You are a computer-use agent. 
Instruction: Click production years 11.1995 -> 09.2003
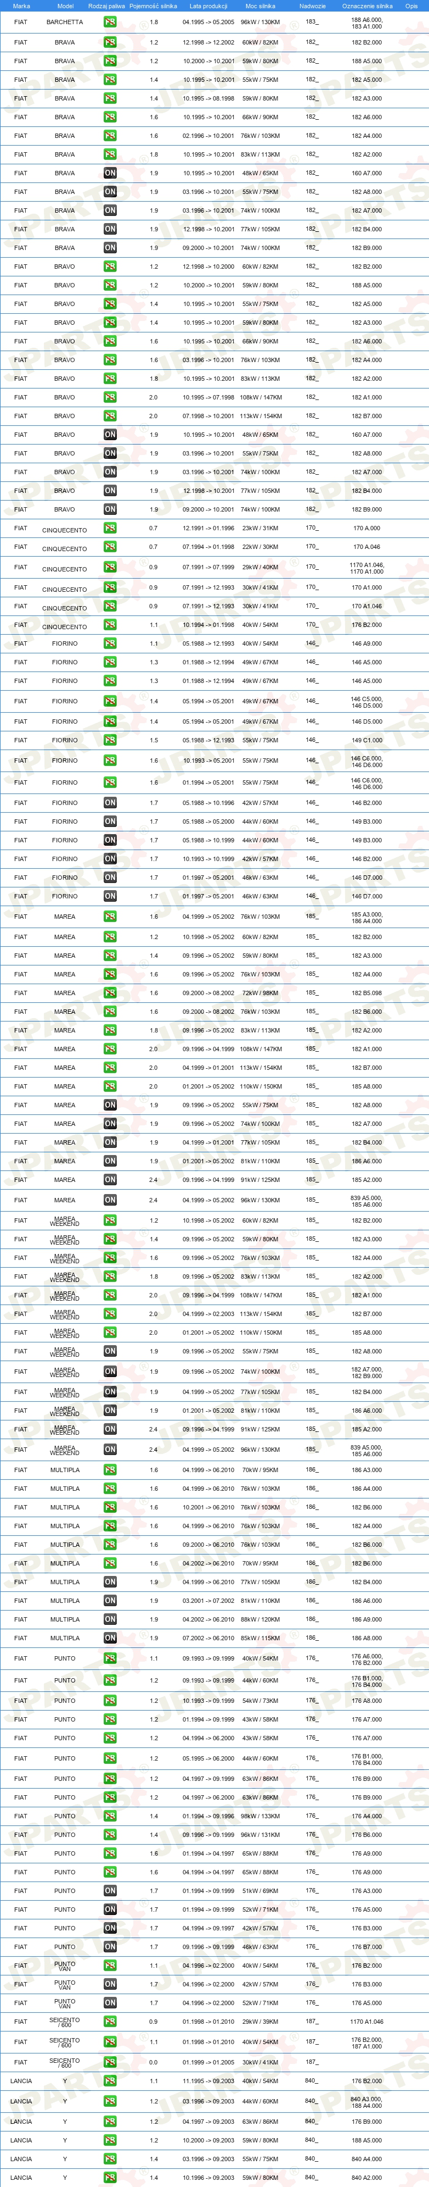tap(208, 2081)
